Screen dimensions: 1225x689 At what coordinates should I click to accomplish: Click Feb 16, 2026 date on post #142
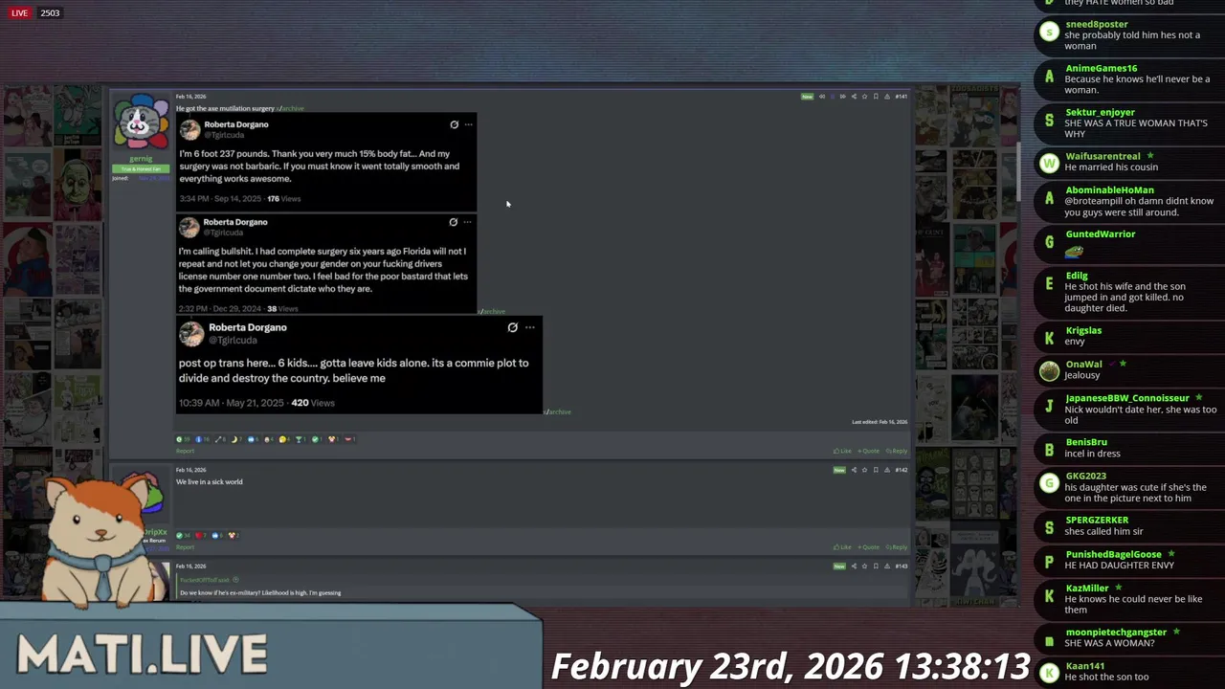(x=190, y=470)
